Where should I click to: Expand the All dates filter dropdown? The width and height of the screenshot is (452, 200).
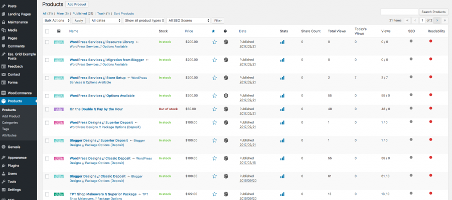pyautogui.click(x=106, y=20)
